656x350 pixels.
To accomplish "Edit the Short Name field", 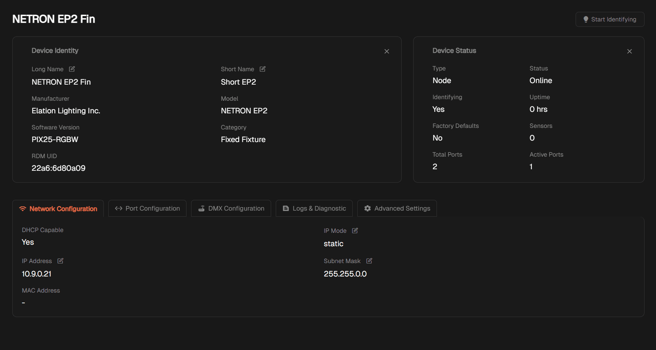I will pyautogui.click(x=262, y=69).
